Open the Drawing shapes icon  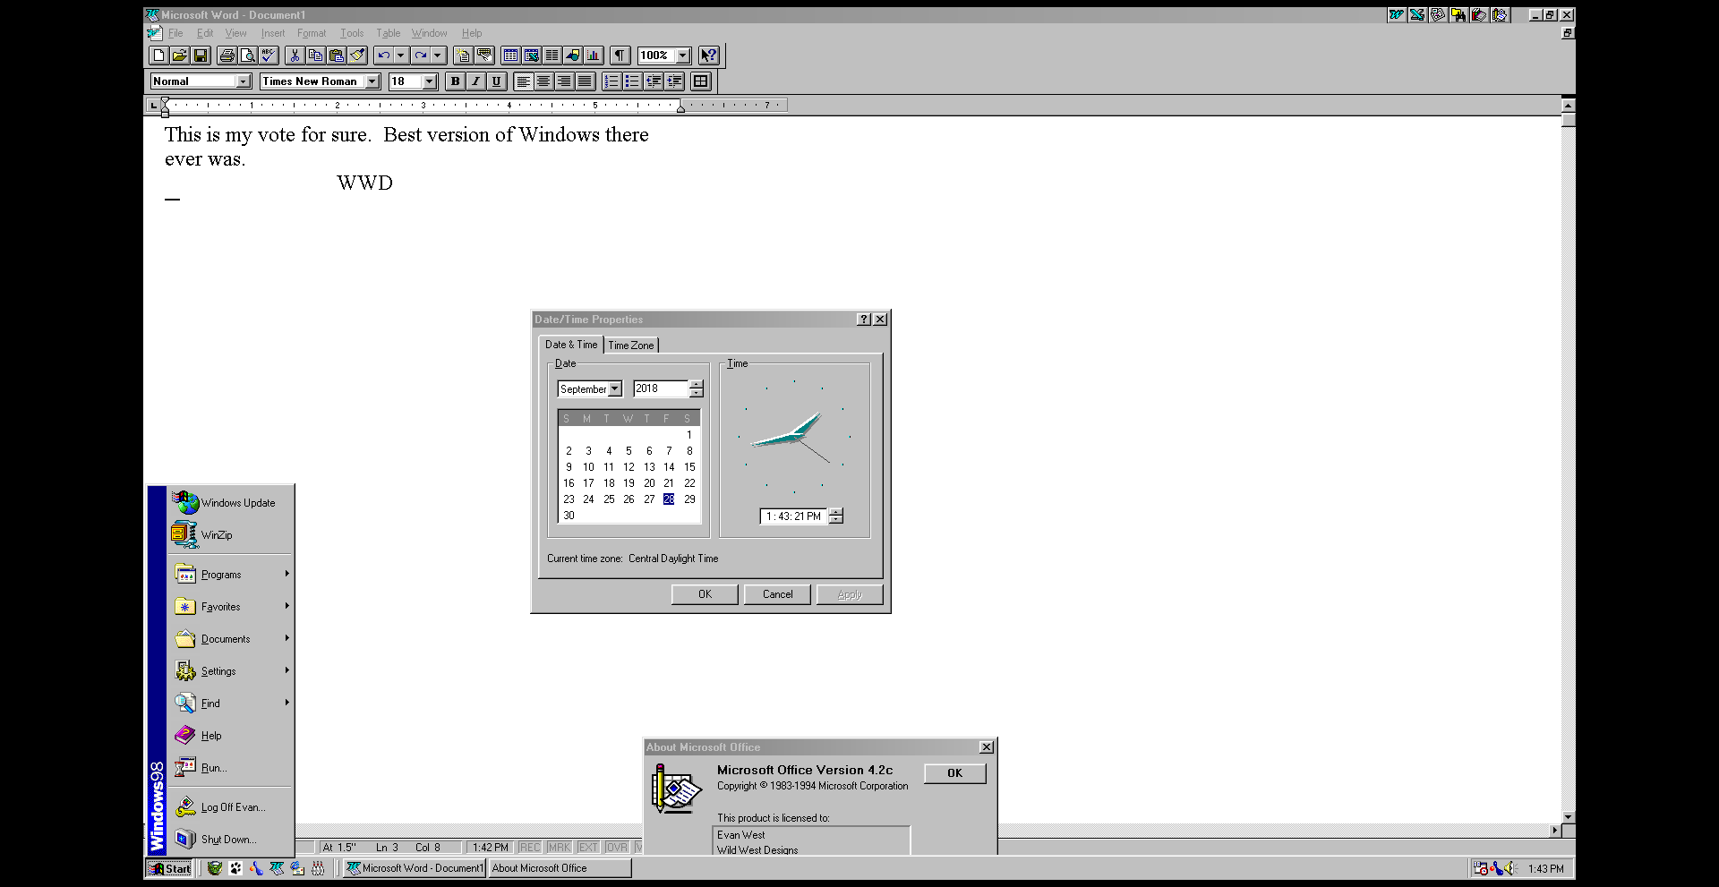[573, 55]
